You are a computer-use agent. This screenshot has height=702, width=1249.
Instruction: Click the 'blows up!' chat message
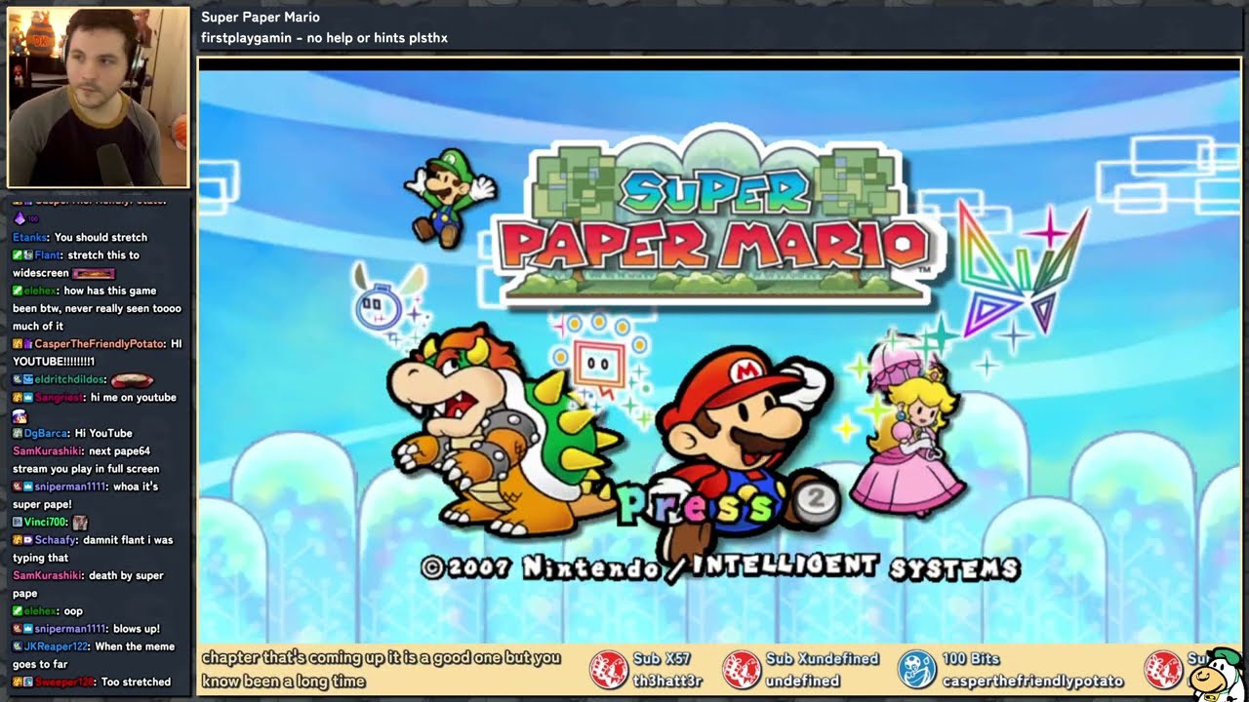137,628
